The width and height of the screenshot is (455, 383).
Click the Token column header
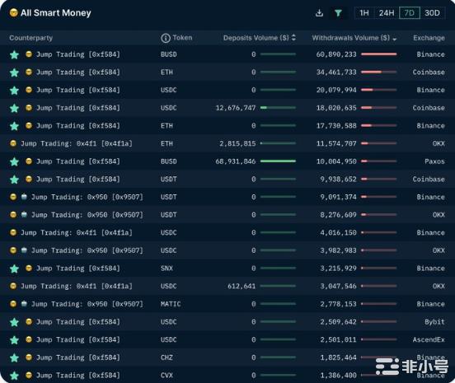pyautogui.click(x=182, y=38)
